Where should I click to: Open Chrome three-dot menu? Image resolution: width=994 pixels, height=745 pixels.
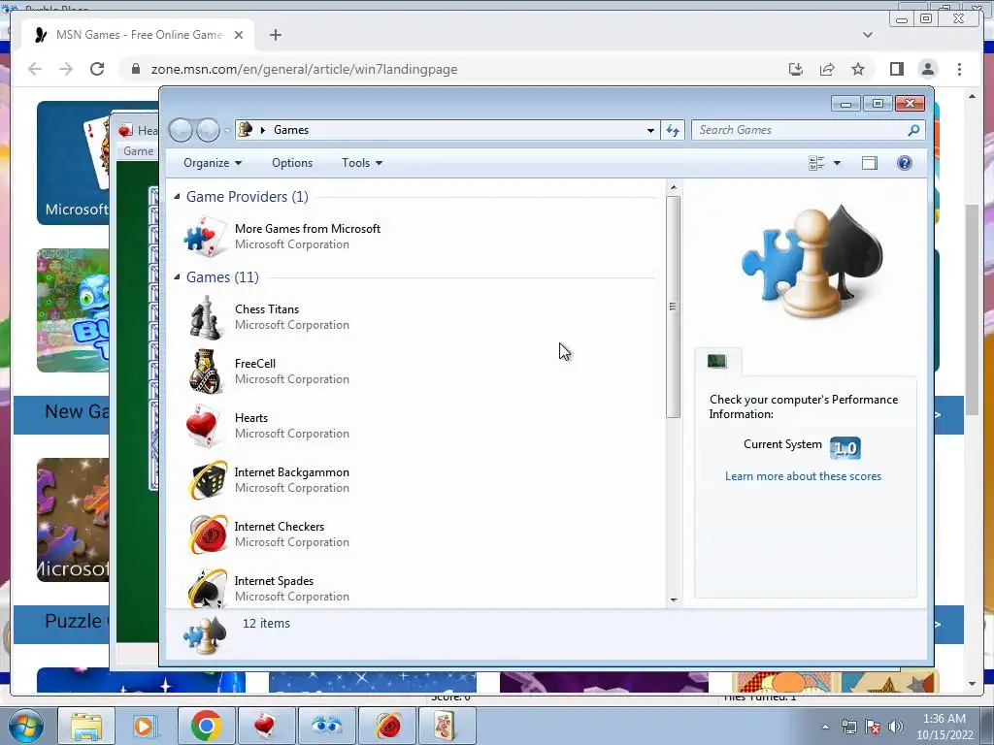(959, 69)
